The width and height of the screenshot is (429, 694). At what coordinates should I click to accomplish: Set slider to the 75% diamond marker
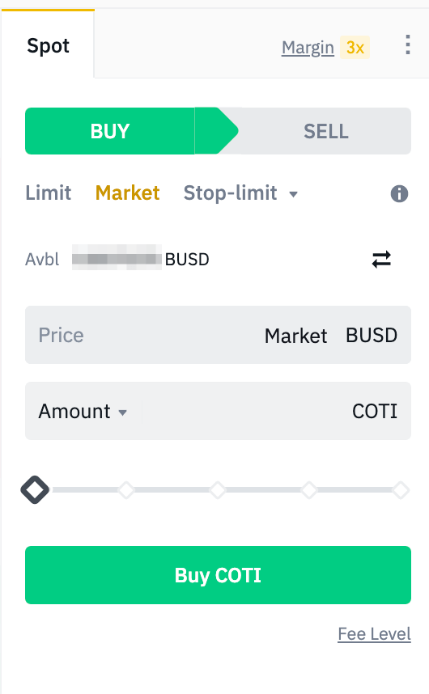coord(309,490)
